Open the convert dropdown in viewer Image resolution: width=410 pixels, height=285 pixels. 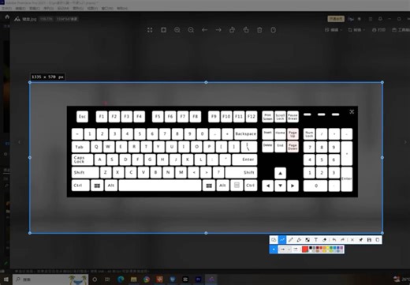click(356, 30)
